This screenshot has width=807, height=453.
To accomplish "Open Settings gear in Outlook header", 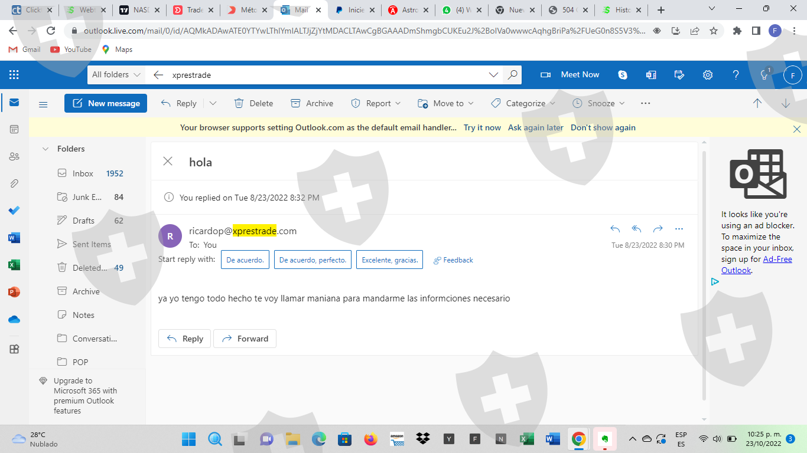I will pos(707,75).
